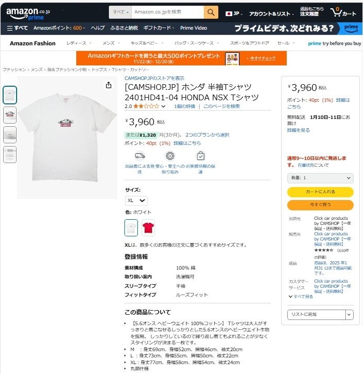Viewport: 363px width, 374px height.
Task: Open Prime Video in navigation bar
Action: pyautogui.click(x=193, y=28)
